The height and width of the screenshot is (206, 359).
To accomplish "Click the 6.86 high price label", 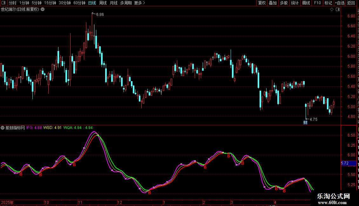I will 100,15.
